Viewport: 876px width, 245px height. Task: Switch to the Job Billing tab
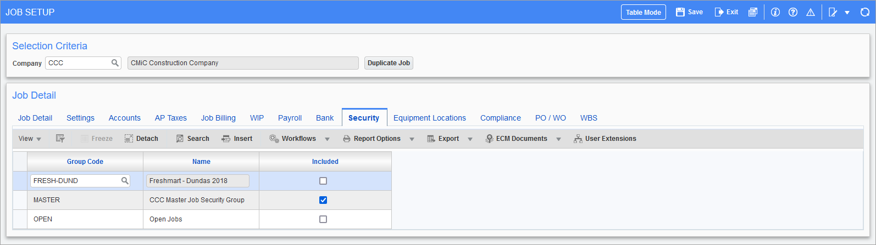pyautogui.click(x=218, y=118)
